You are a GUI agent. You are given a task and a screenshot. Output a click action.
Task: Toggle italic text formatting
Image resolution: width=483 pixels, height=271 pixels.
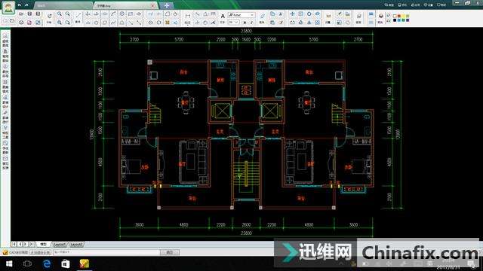click(251, 23)
